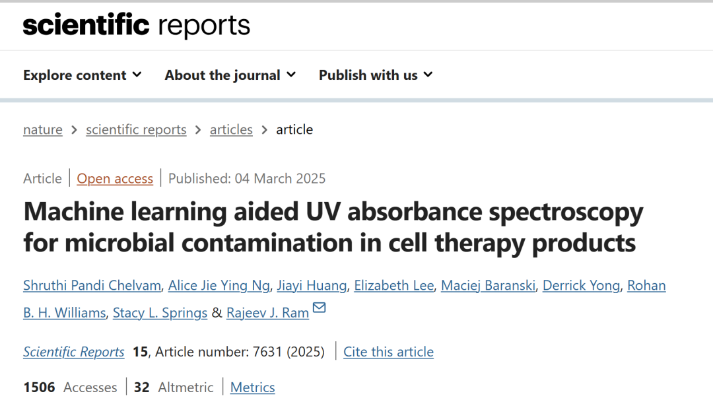The width and height of the screenshot is (713, 406).
Task: View author Maciej Baranski details
Action: [x=488, y=285]
